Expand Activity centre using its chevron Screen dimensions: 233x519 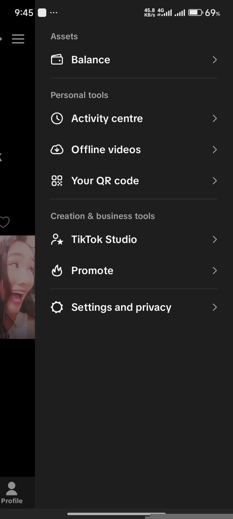pos(215,118)
